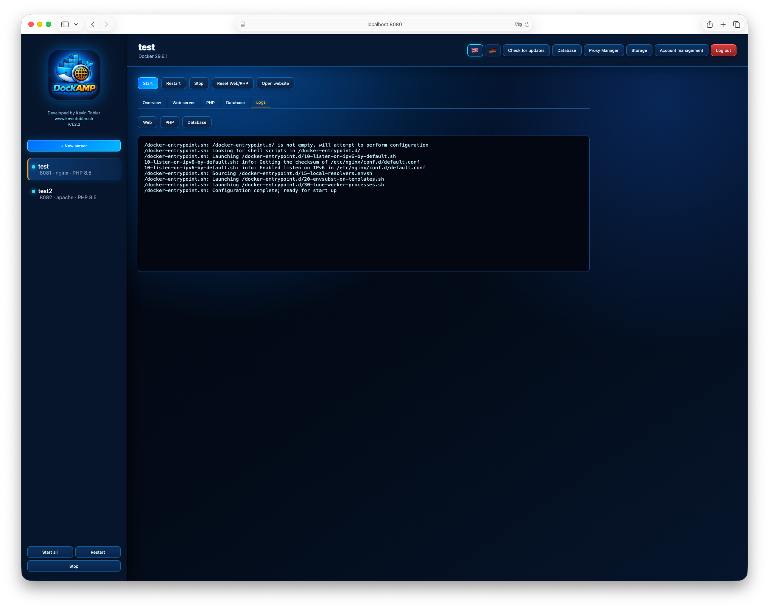
Task: Open Proxy Manager
Action: (x=604, y=50)
